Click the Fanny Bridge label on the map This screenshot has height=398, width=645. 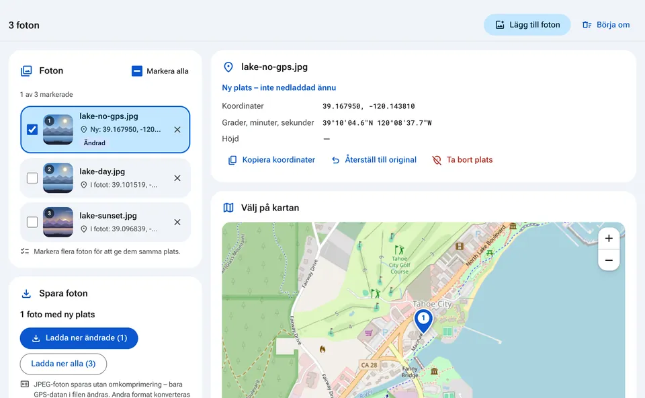410,372
